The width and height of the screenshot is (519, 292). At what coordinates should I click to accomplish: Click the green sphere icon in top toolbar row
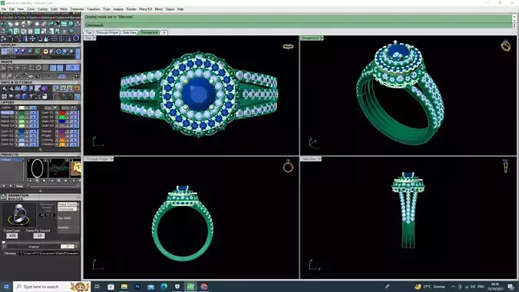71,24
